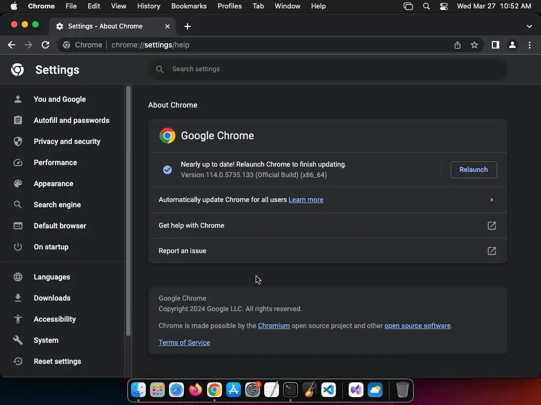541x405 pixels.
Task: Open the View menu
Action: click(119, 6)
